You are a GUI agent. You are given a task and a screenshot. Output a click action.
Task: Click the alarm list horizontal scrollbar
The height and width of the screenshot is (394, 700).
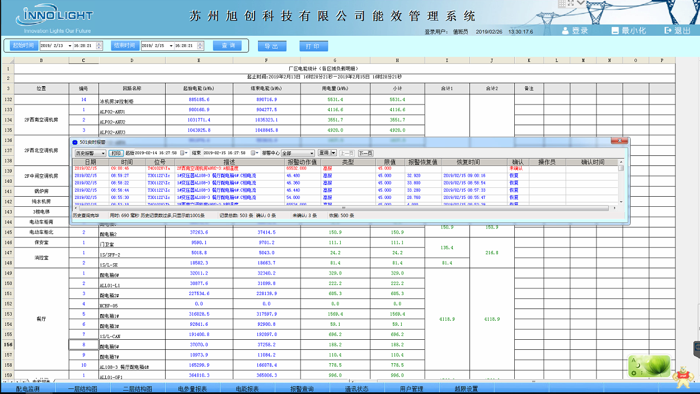[x=336, y=208]
